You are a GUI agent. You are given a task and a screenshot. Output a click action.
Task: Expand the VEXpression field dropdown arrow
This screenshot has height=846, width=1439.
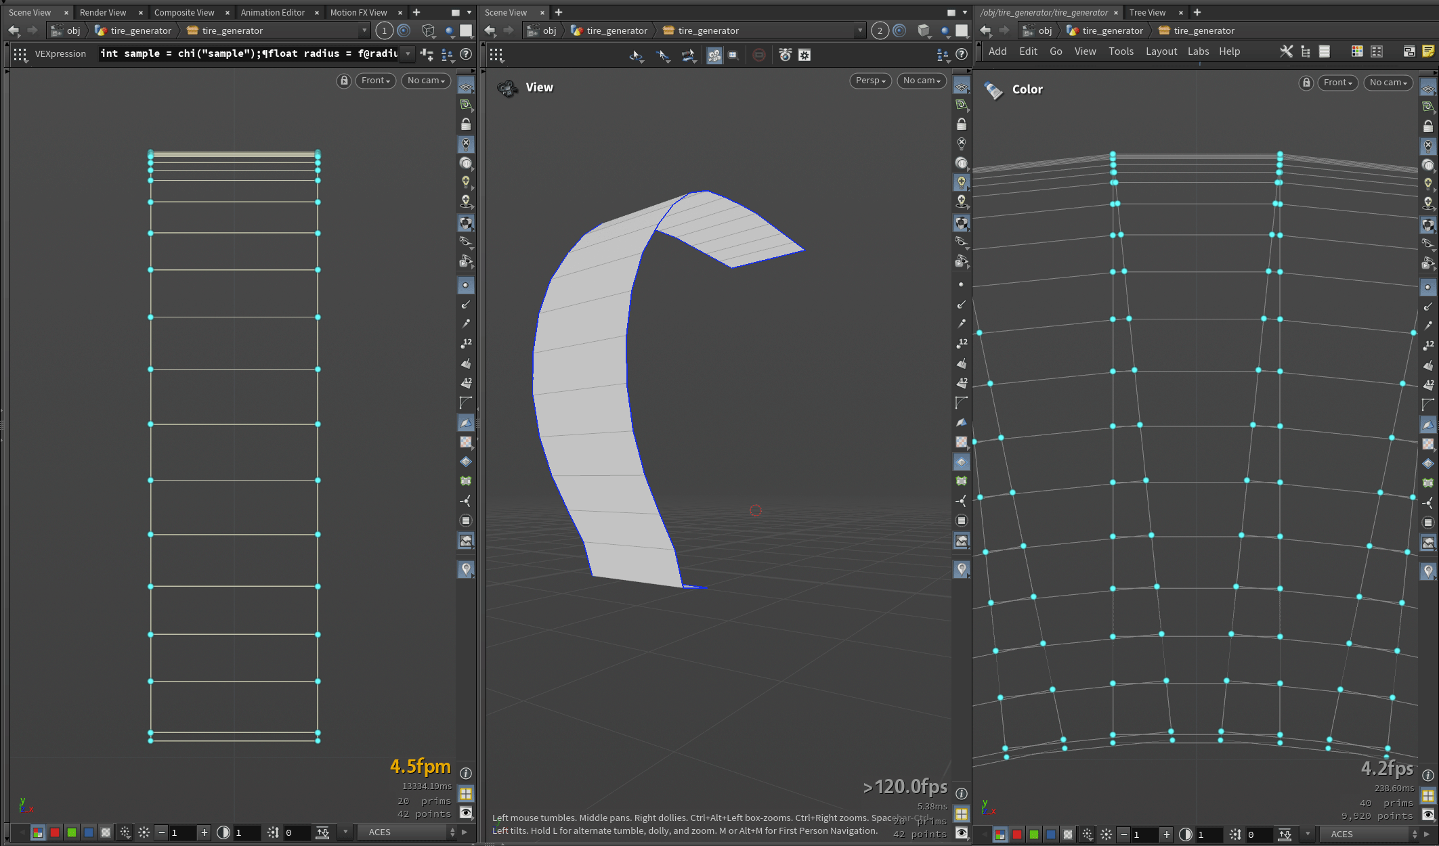pos(408,53)
